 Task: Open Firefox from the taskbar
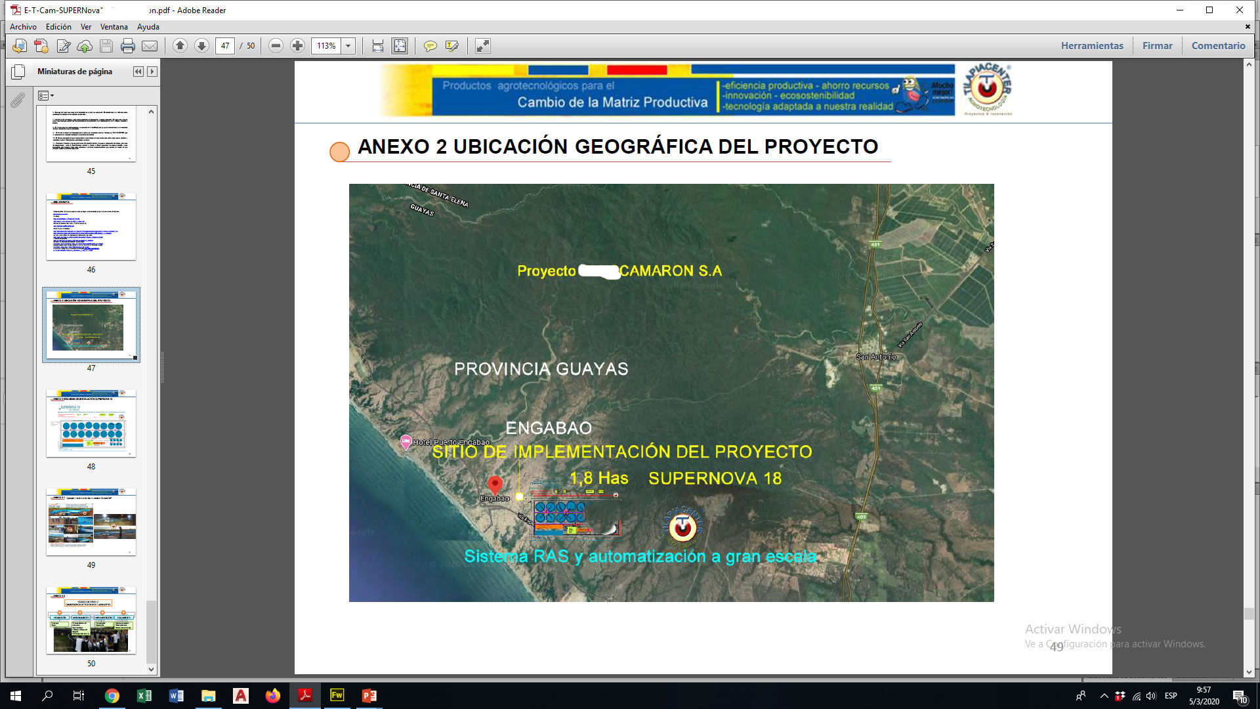click(x=273, y=696)
